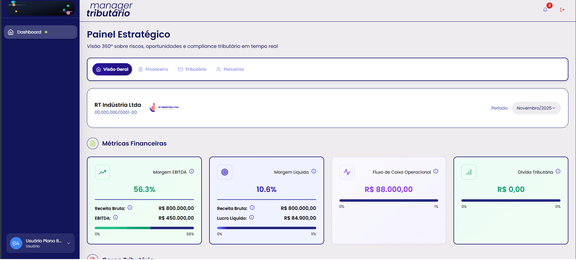Click the info icon beside Dívida Tributária
Image resolution: width=576 pixels, height=260 pixels.
558,172
